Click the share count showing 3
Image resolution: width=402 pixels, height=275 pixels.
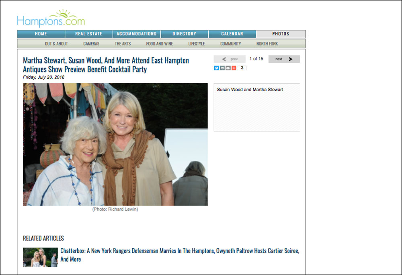click(x=242, y=68)
